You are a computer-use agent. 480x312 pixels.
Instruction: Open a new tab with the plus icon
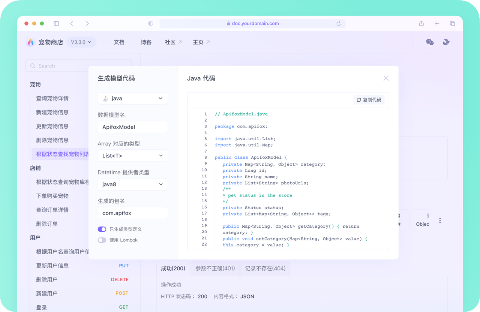(437, 23)
